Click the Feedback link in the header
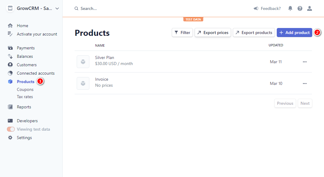This screenshot has height=177, width=324. (267, 8)
